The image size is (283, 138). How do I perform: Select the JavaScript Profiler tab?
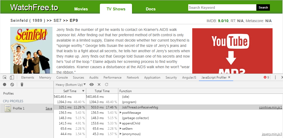214,78
